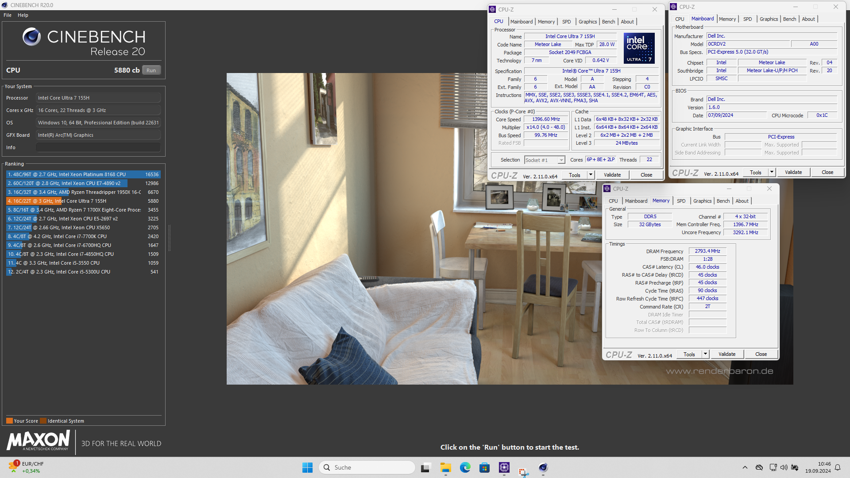Open Memory tab in the CPU-Z CPU window

[x=546, y=22]
